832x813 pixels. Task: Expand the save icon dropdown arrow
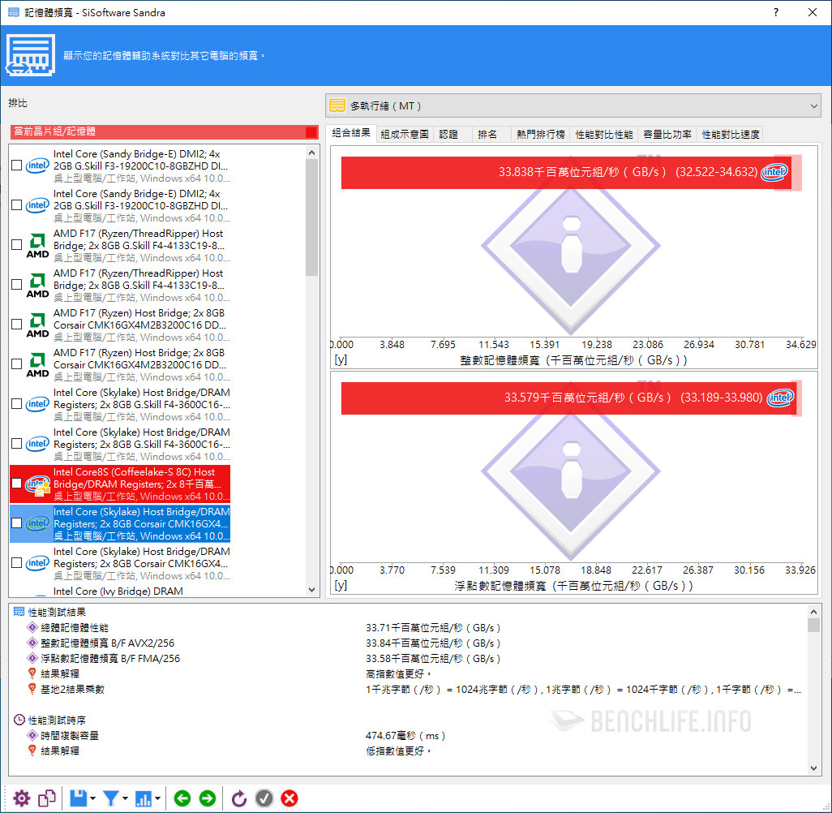93,799
